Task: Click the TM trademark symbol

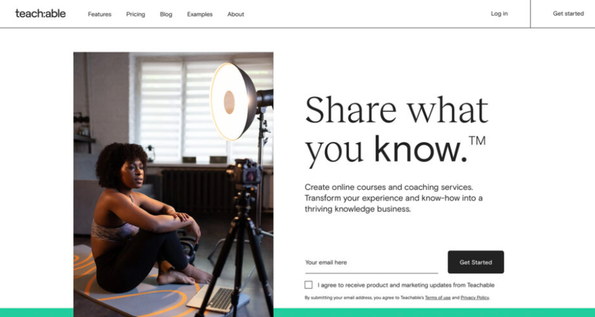Action: coord(477,141)
